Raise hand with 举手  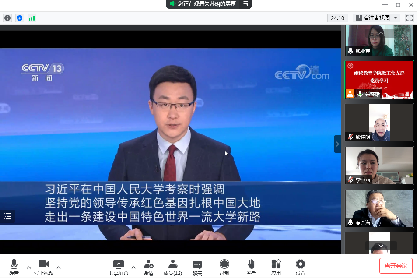[251, 267]
